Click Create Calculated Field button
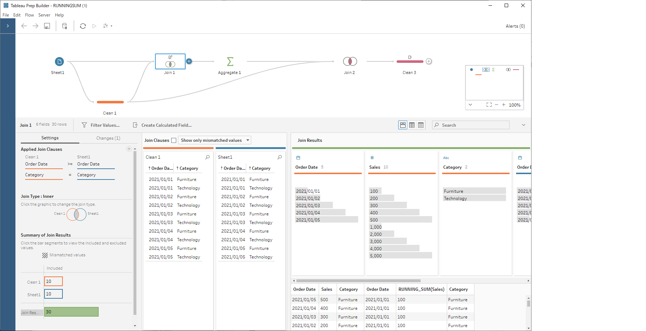This screenshot has width=646, height=331. click(162, 125)
